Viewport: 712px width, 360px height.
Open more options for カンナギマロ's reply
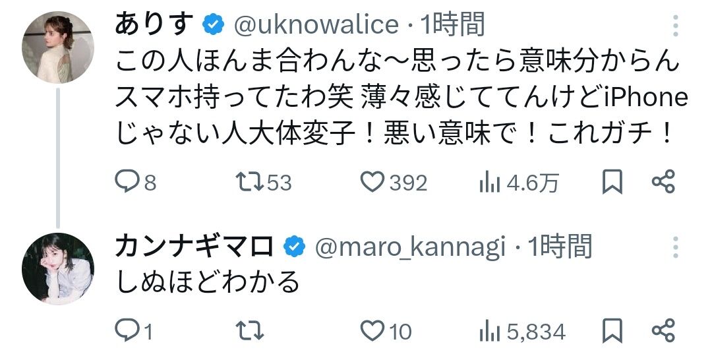click(x=676, y=248)
